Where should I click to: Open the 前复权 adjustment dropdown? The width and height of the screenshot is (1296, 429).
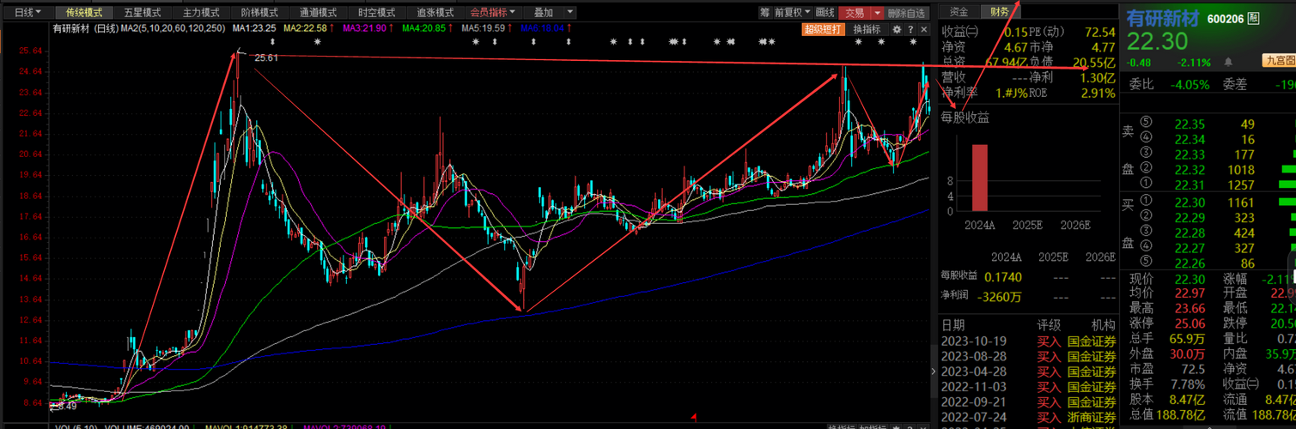pyautogui.click(x=792, y=13)
